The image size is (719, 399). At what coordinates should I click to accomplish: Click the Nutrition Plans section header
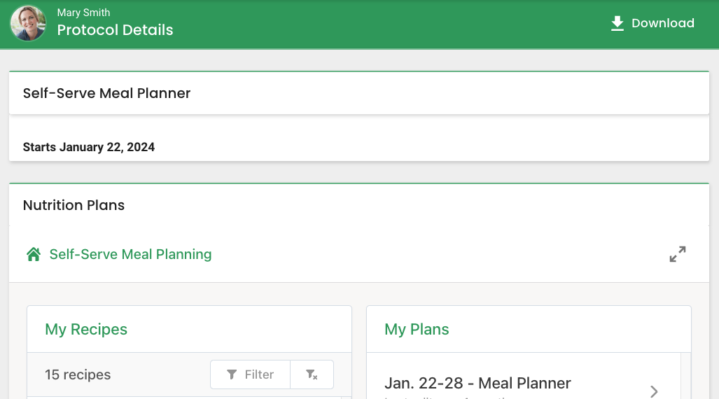tap(74, 205)
